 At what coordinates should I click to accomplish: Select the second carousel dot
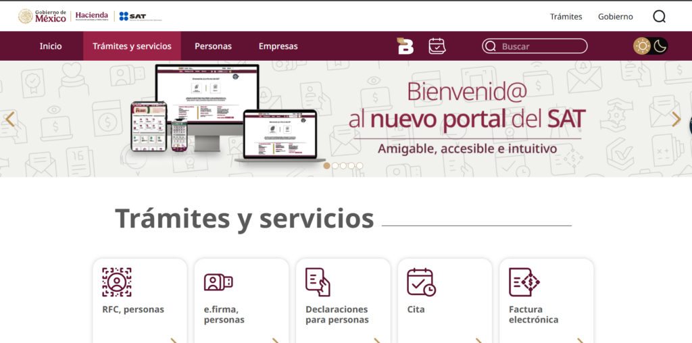pos(335,166)
